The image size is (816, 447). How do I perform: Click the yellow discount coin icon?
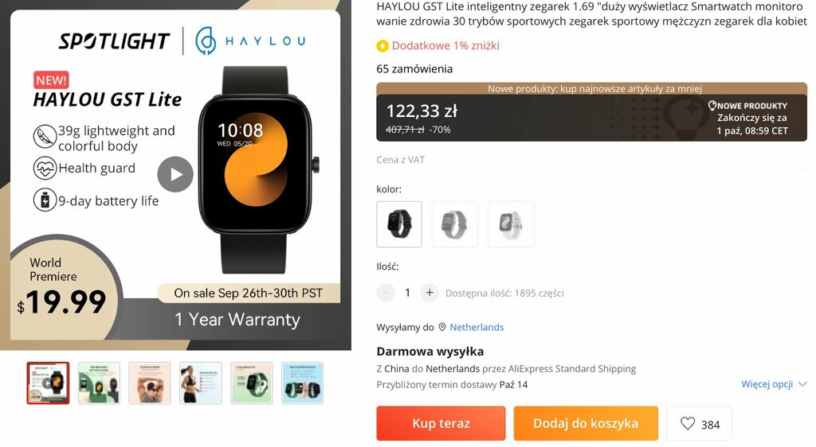[382, 45]
